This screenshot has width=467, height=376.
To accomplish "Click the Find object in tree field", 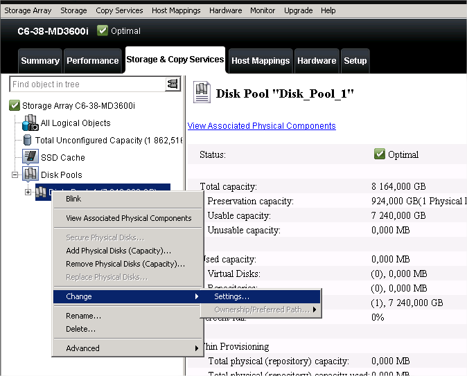I will tap(87, 84).
